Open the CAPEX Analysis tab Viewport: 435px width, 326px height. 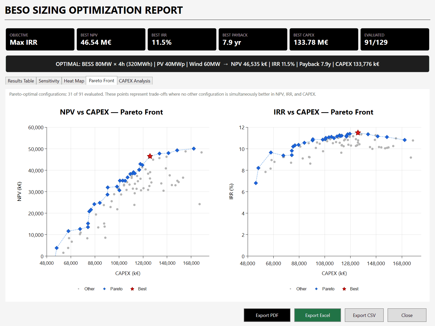pos(135,81)
